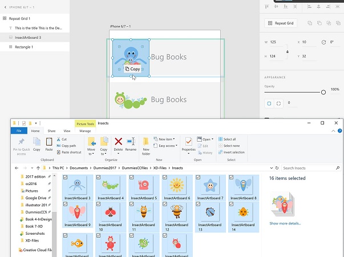Open the View ribbon tab
Image resolution: width=344 pixels, height=257 pixels.
pos(67,131)
